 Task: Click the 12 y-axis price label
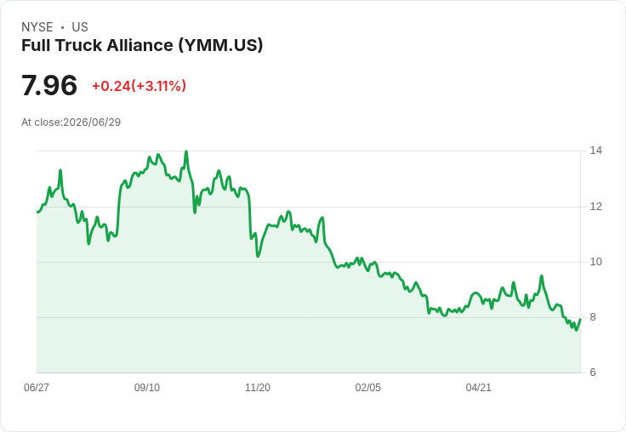pos(595,207)
